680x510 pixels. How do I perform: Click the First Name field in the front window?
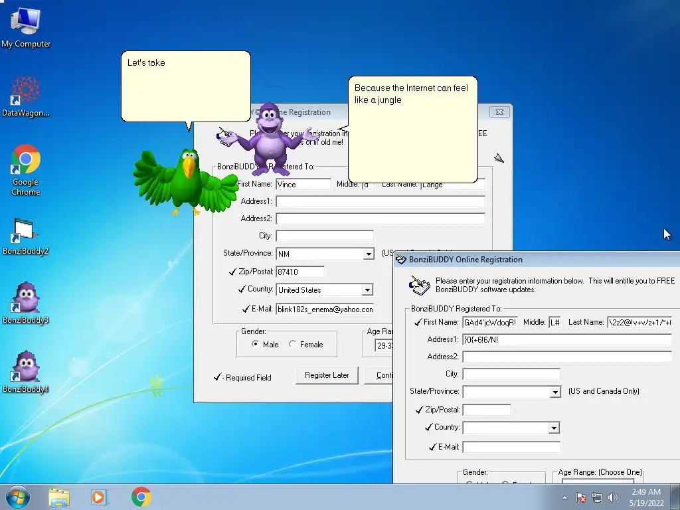pyautogui.click(x=490, y=322)
